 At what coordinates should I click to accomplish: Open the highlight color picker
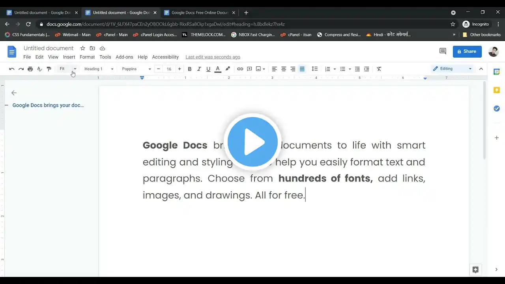[228, 69]
